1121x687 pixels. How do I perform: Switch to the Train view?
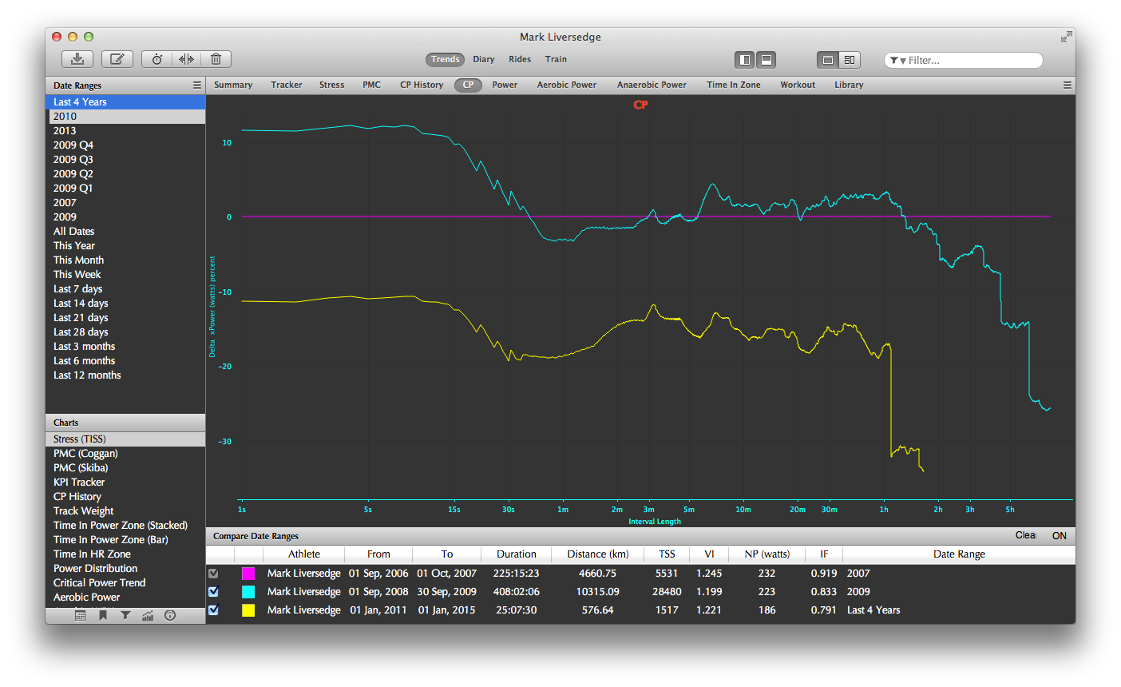click(556, 59)
